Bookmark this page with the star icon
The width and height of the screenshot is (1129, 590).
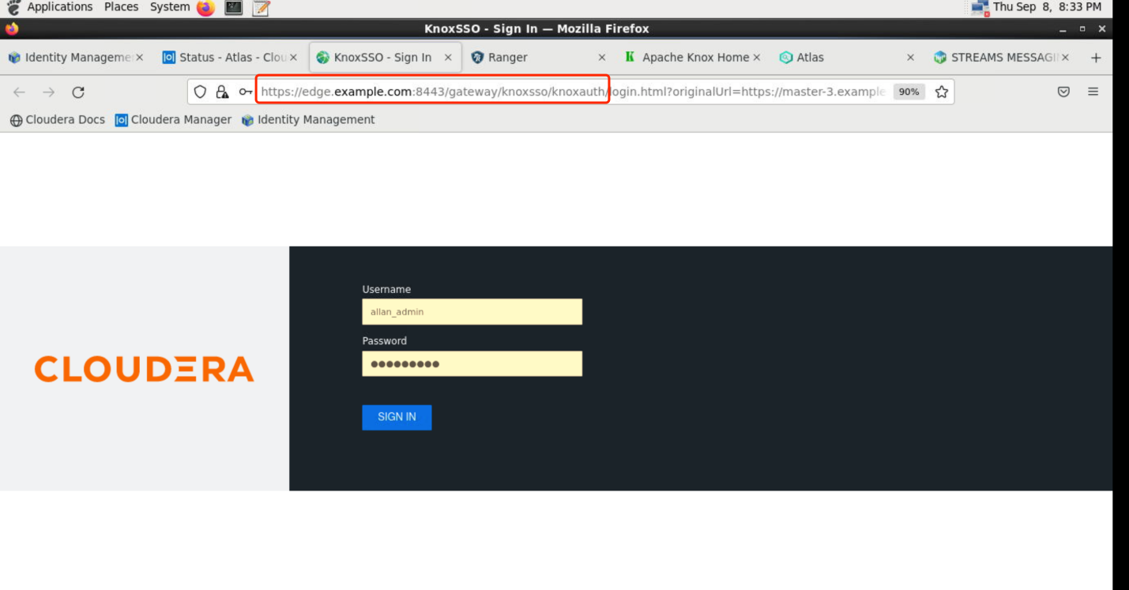point(942,92)
